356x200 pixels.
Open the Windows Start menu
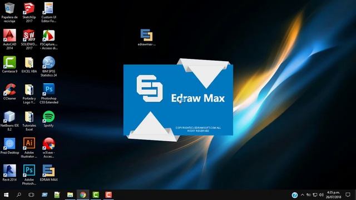[6, 195]
